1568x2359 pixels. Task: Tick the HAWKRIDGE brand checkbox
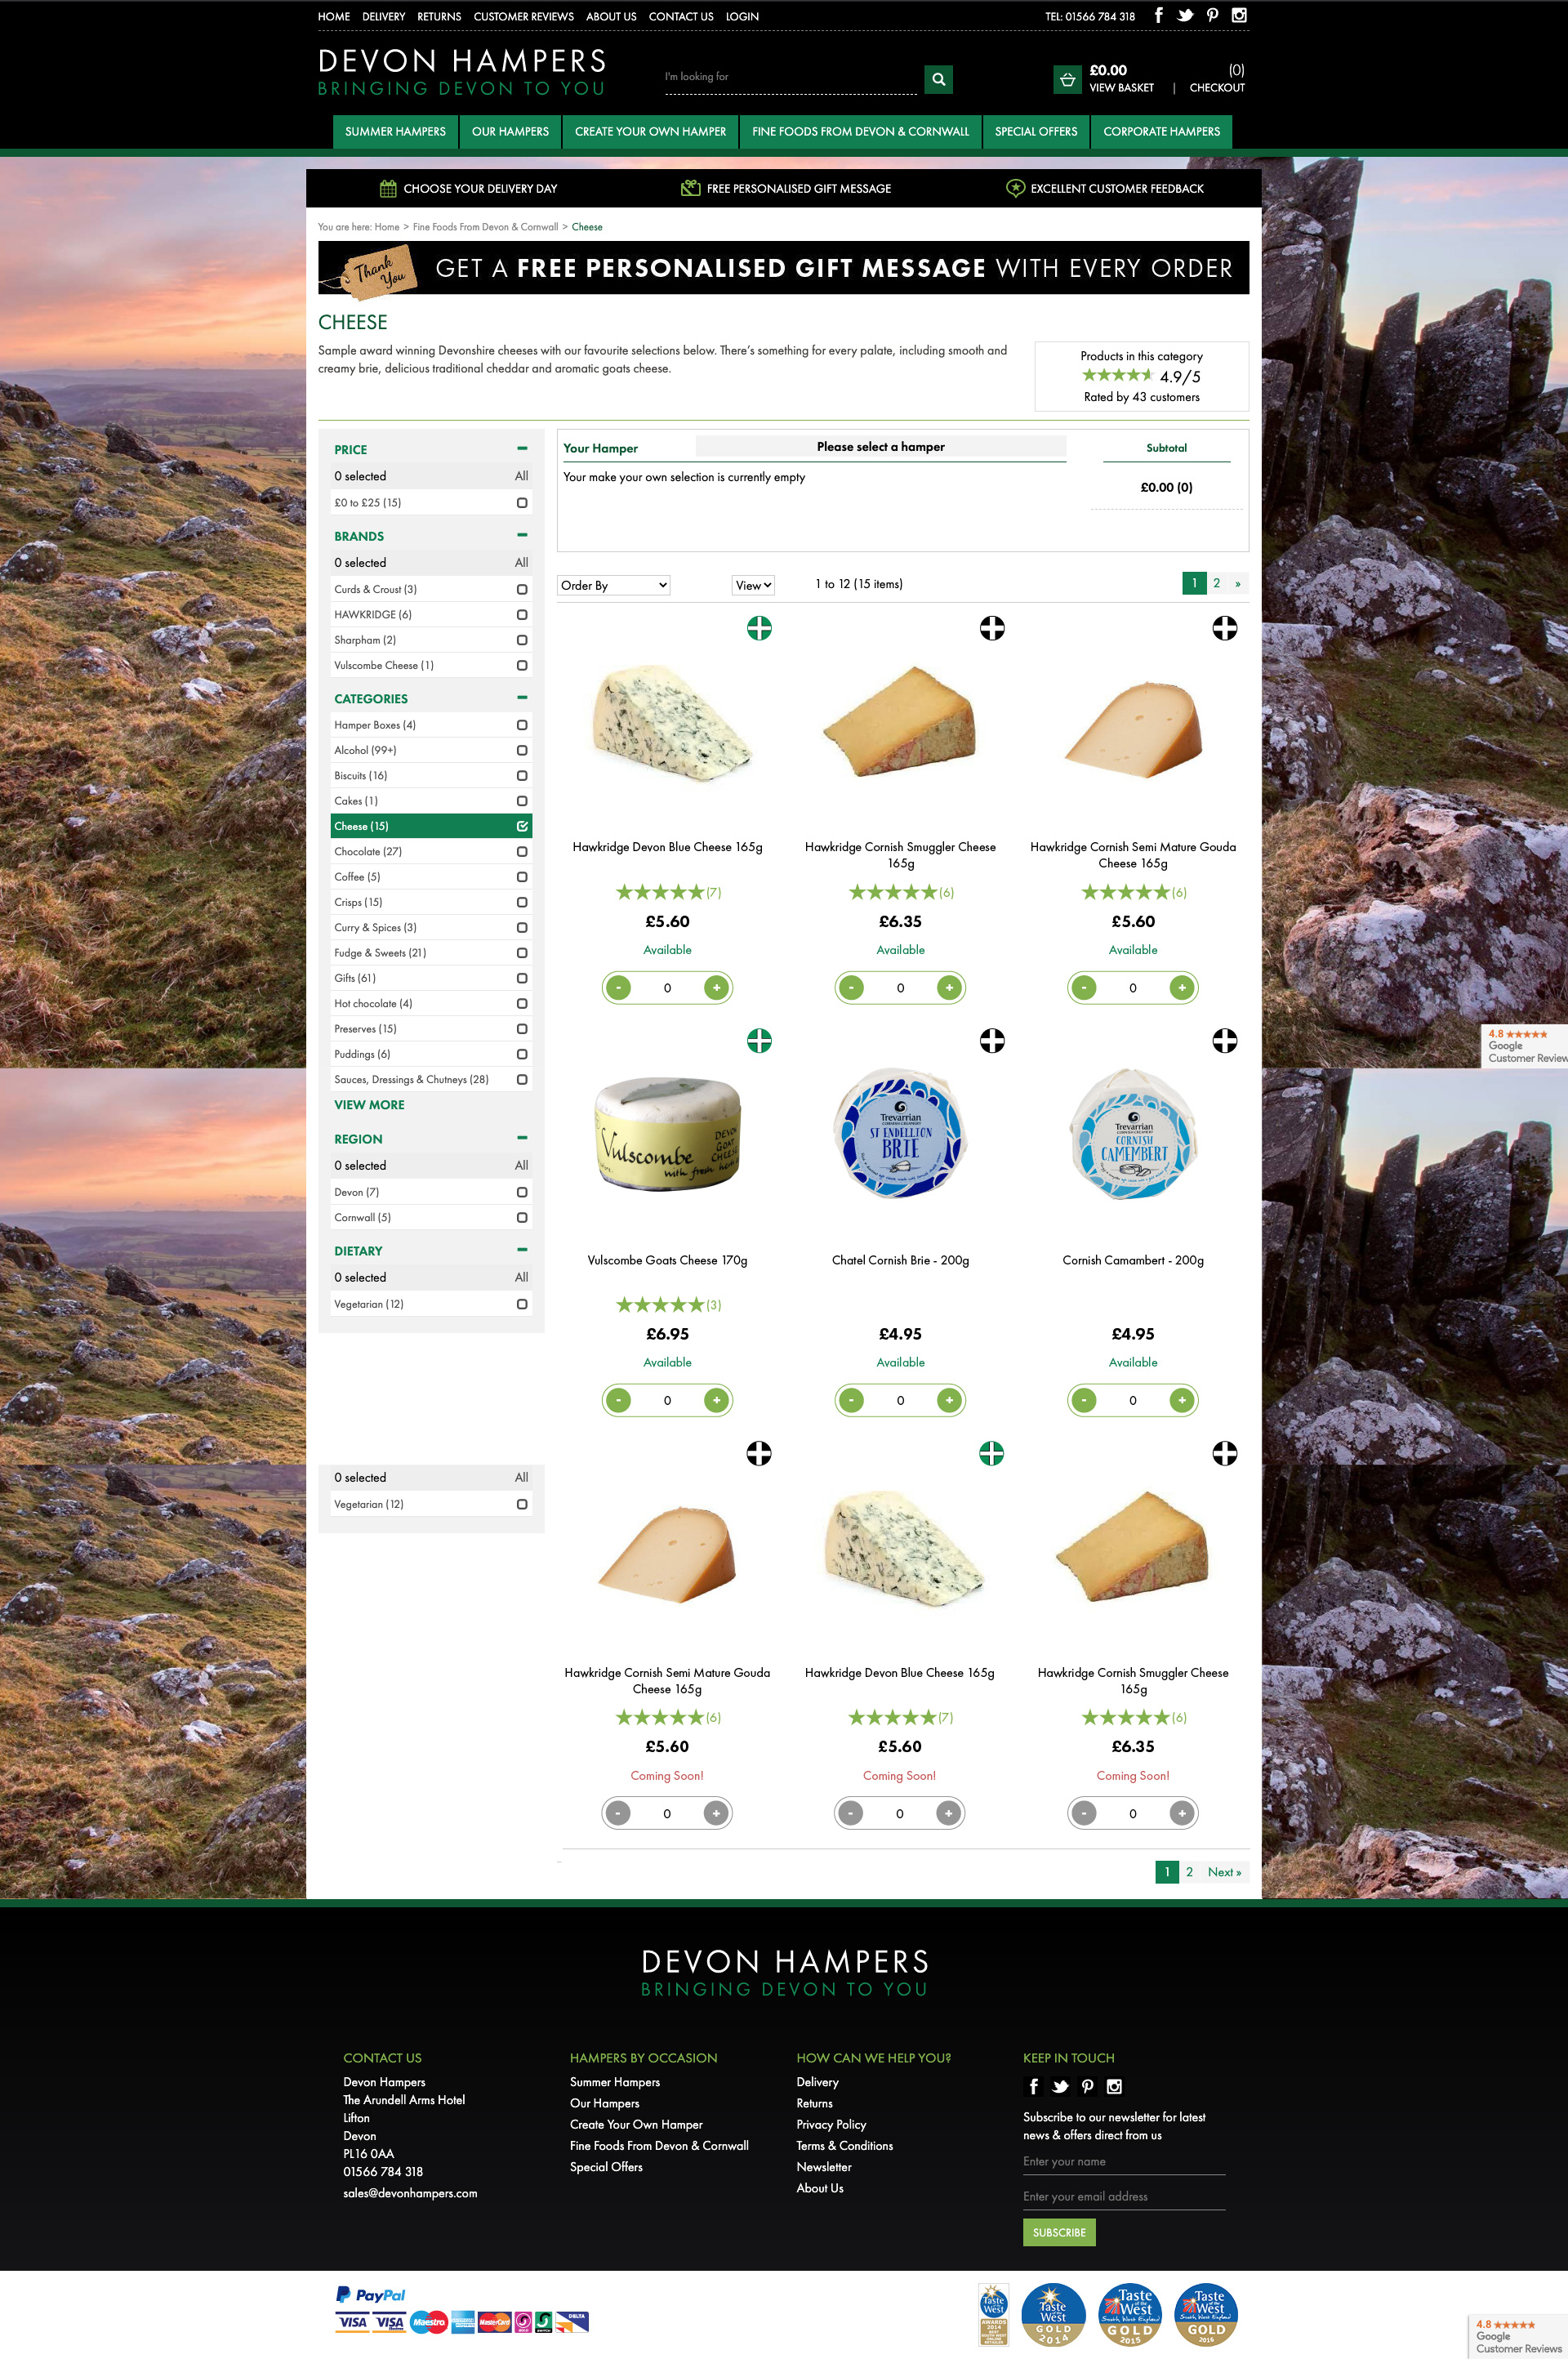pos(522,615)
